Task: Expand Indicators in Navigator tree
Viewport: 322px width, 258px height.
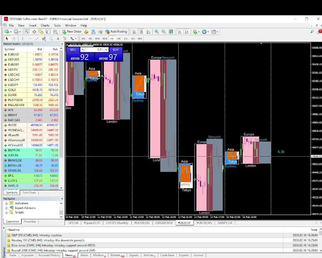Action: coord(6,203)
